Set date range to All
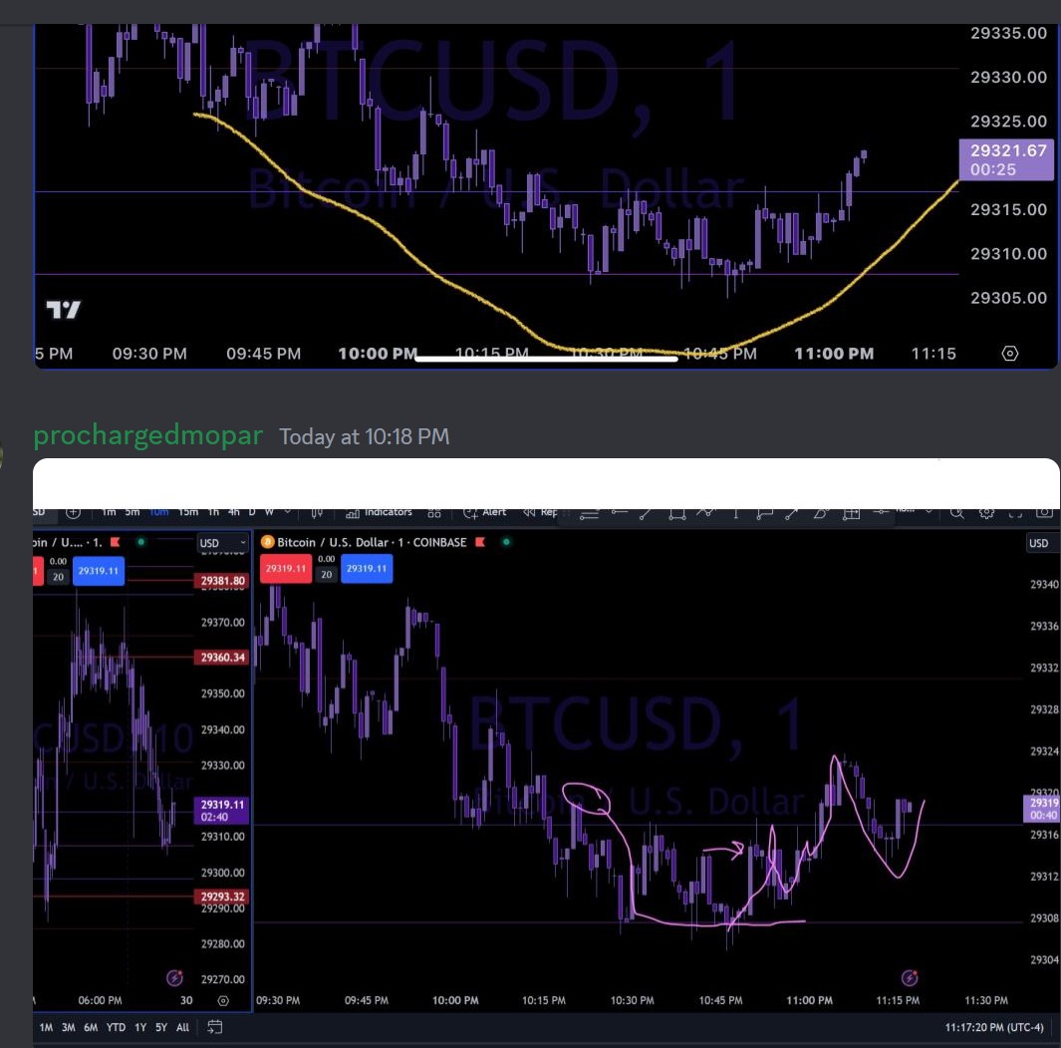The width and height of the screenshot is (1061, 1048). coord(182,1027)
